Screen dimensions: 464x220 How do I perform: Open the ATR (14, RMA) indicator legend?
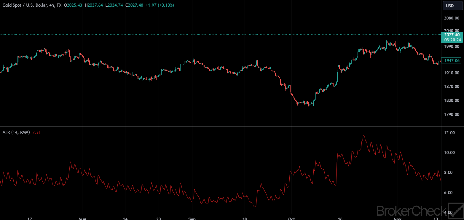(16, 132)
